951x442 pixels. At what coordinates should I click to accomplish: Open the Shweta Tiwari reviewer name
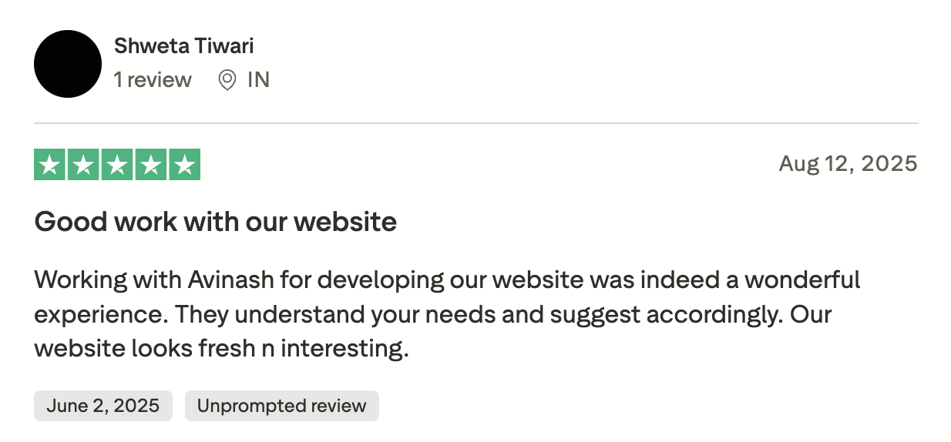point(183,46)
